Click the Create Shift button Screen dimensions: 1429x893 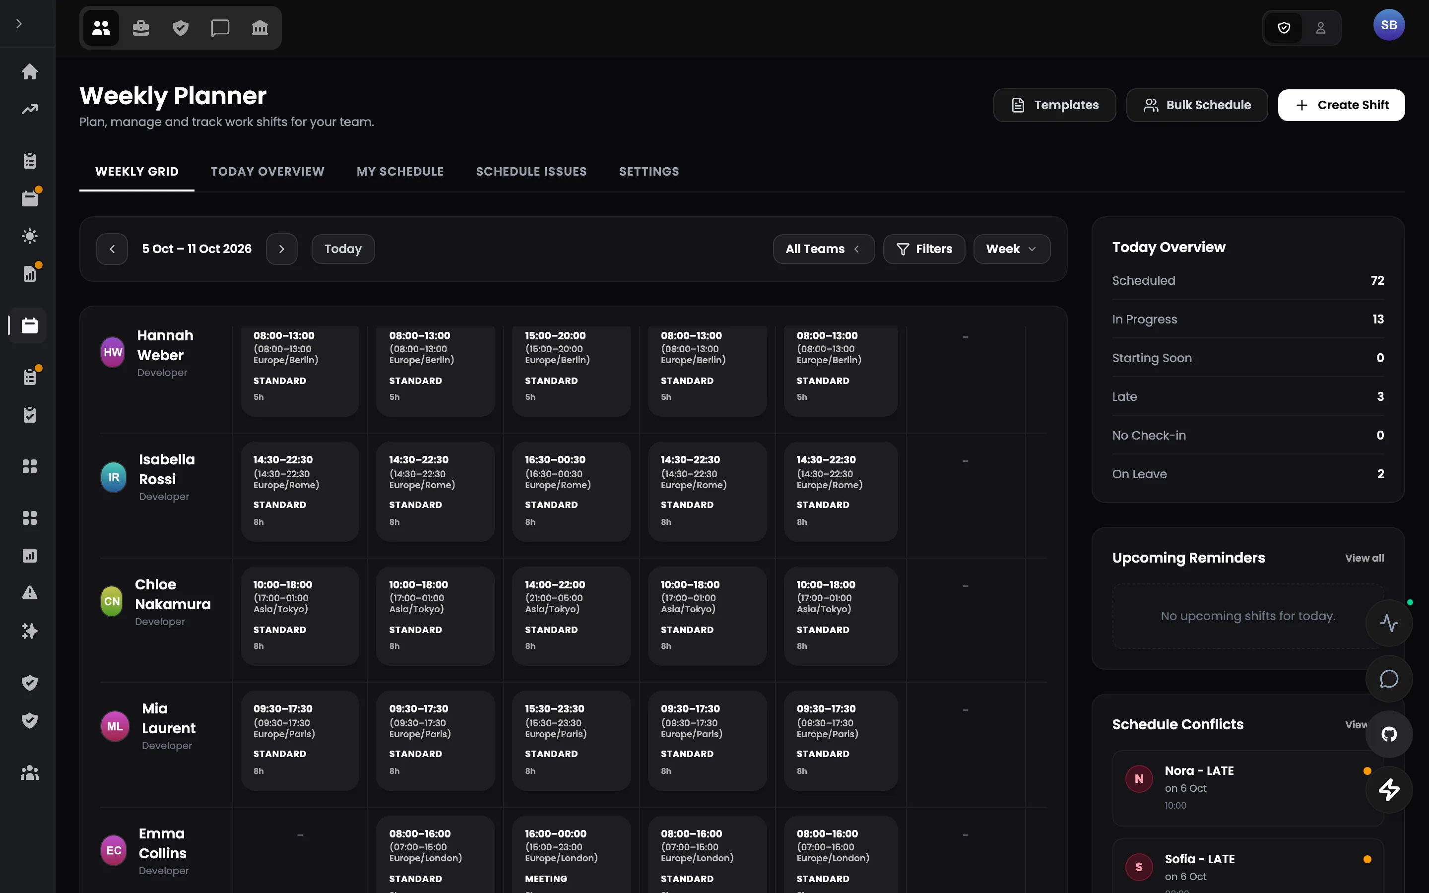1341,105
